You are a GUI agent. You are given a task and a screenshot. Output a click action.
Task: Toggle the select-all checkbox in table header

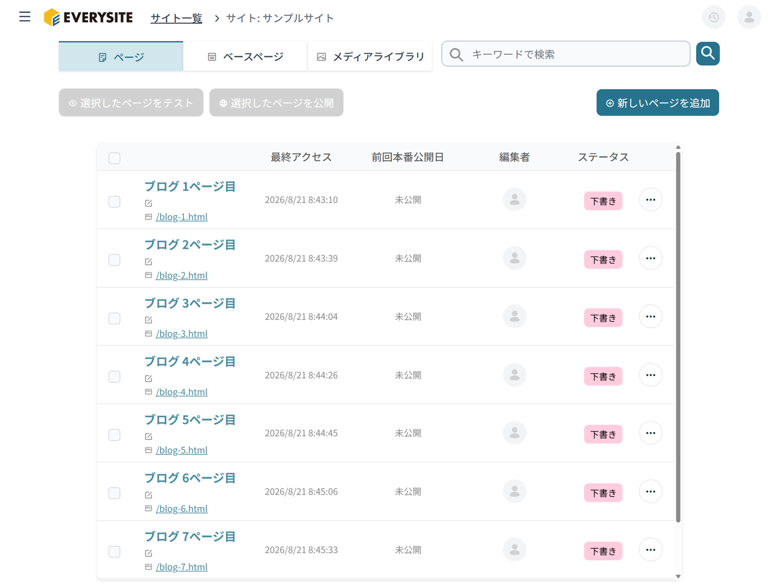[x=114, y=158]
